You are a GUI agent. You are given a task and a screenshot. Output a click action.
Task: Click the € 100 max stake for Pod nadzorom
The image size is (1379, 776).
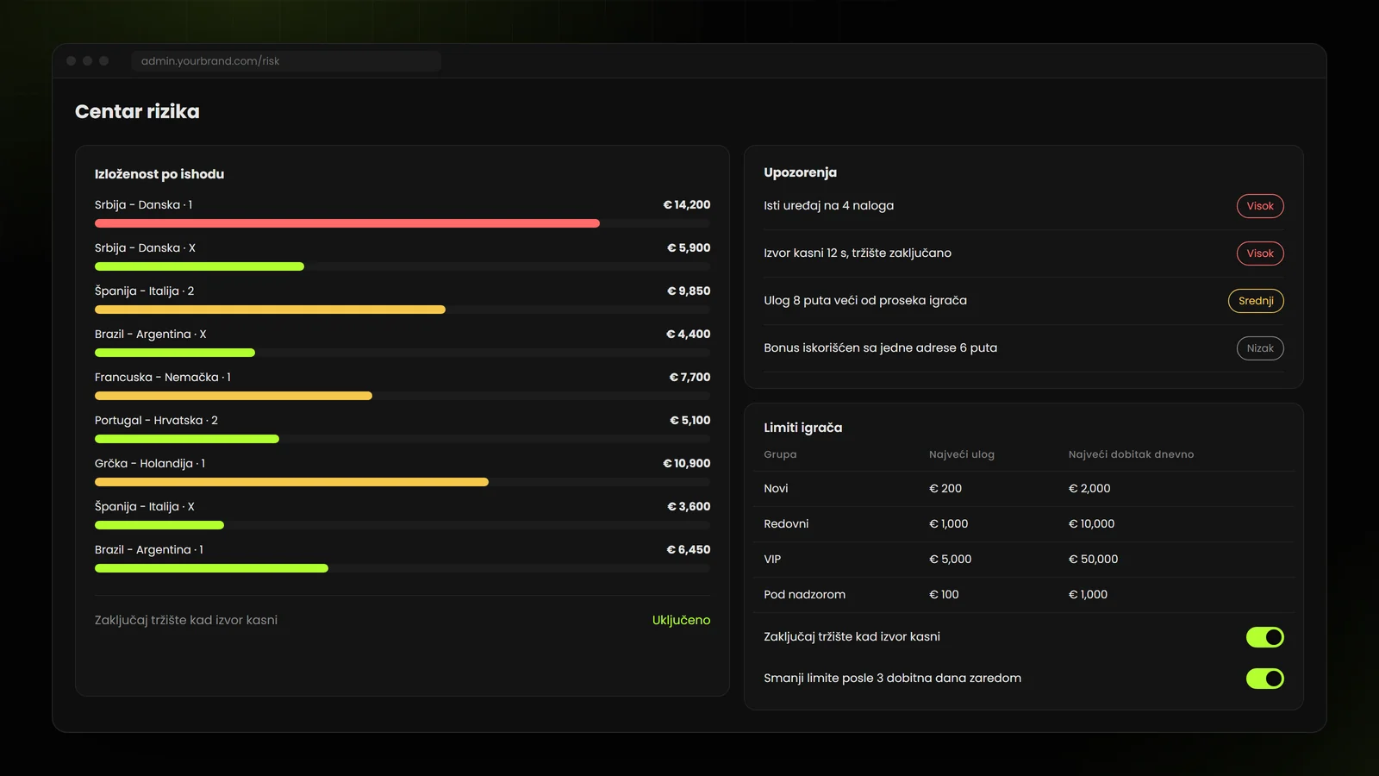click(x=944, y=595)
